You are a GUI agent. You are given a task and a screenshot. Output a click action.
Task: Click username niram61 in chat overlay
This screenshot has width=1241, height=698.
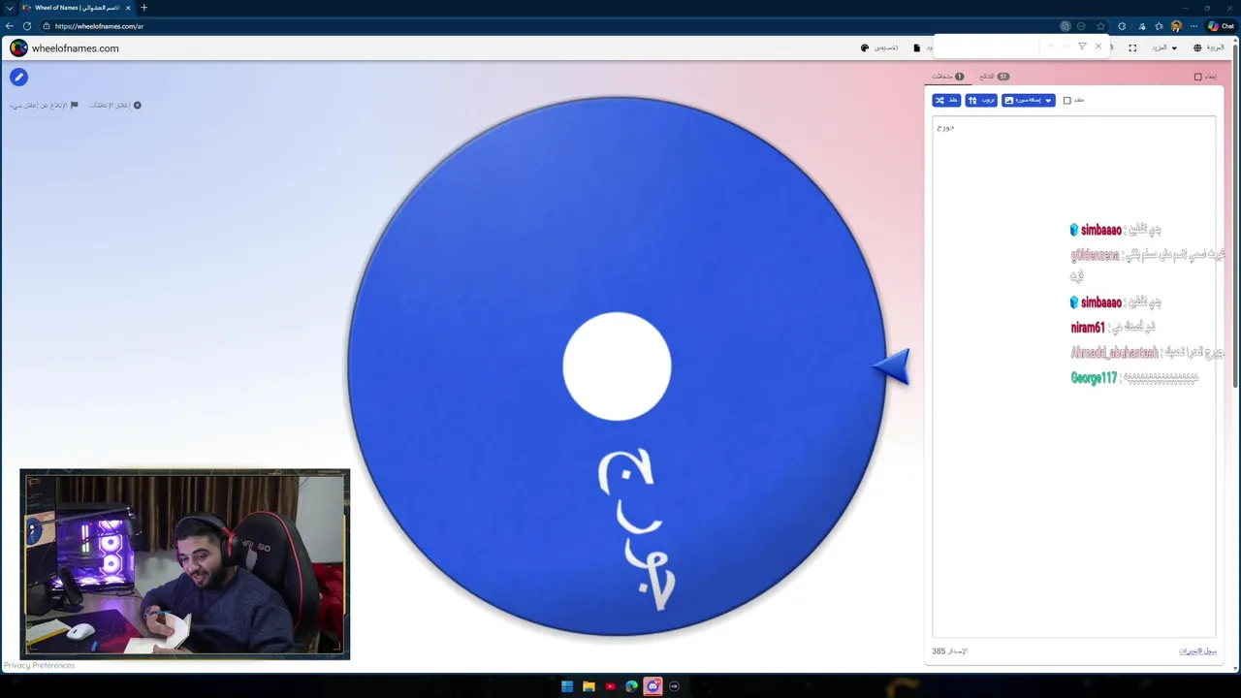(1088, 328)
